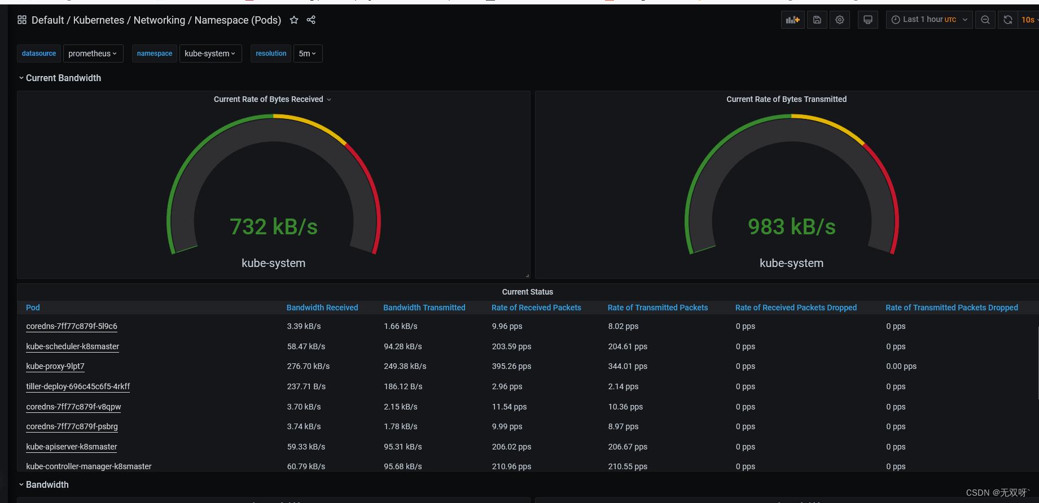Screen dimensions: 1039x503
Task: Collapse the Current Bandwidth row
Action: pos(60,78)
